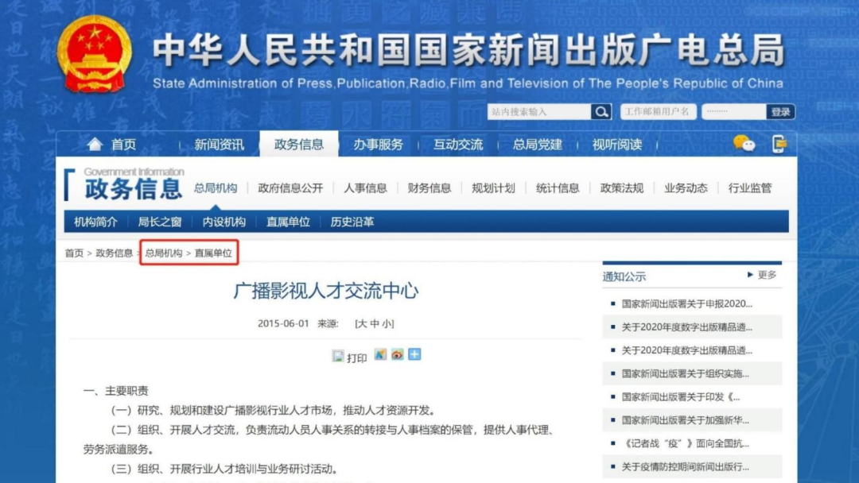Share the article via the Weibo icon

coord(397,355)
